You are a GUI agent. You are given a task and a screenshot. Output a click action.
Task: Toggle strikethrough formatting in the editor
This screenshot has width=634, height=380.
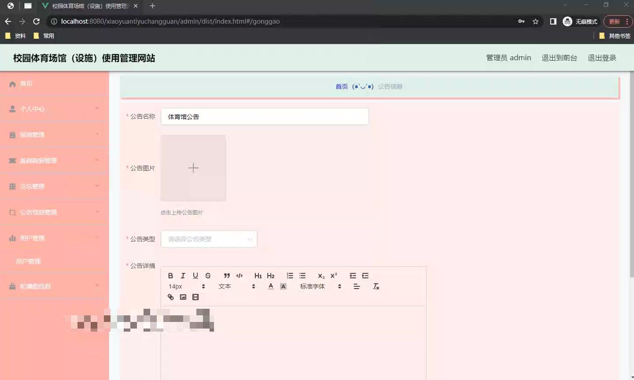pyautogui.click(x=208, y=276)
